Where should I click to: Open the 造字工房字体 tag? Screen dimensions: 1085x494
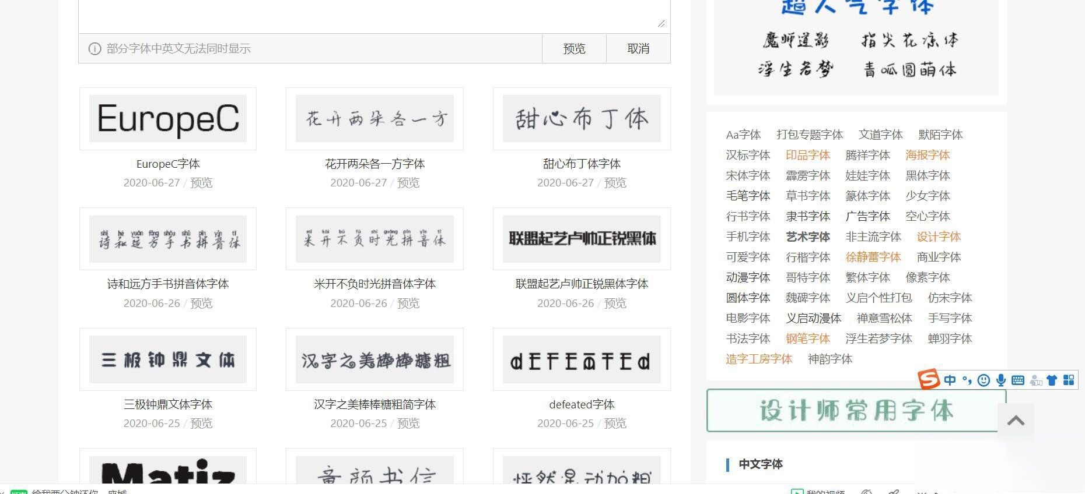pyautogui.click(x=759, y=359)
